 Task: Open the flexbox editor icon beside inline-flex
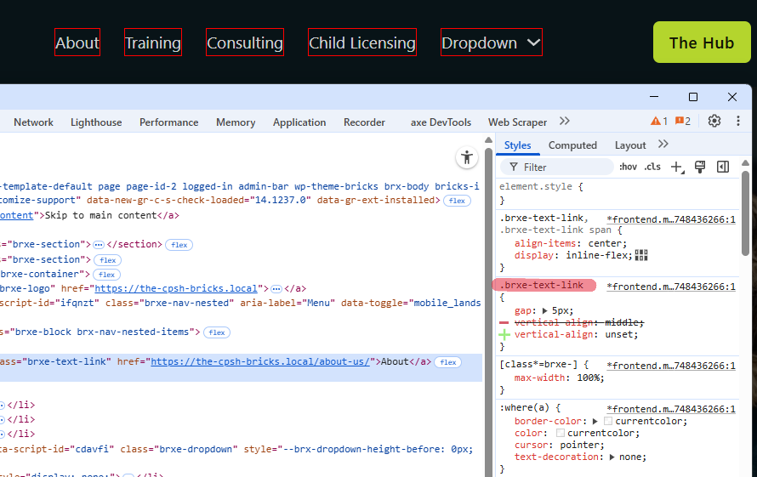(x=641, y=255)
